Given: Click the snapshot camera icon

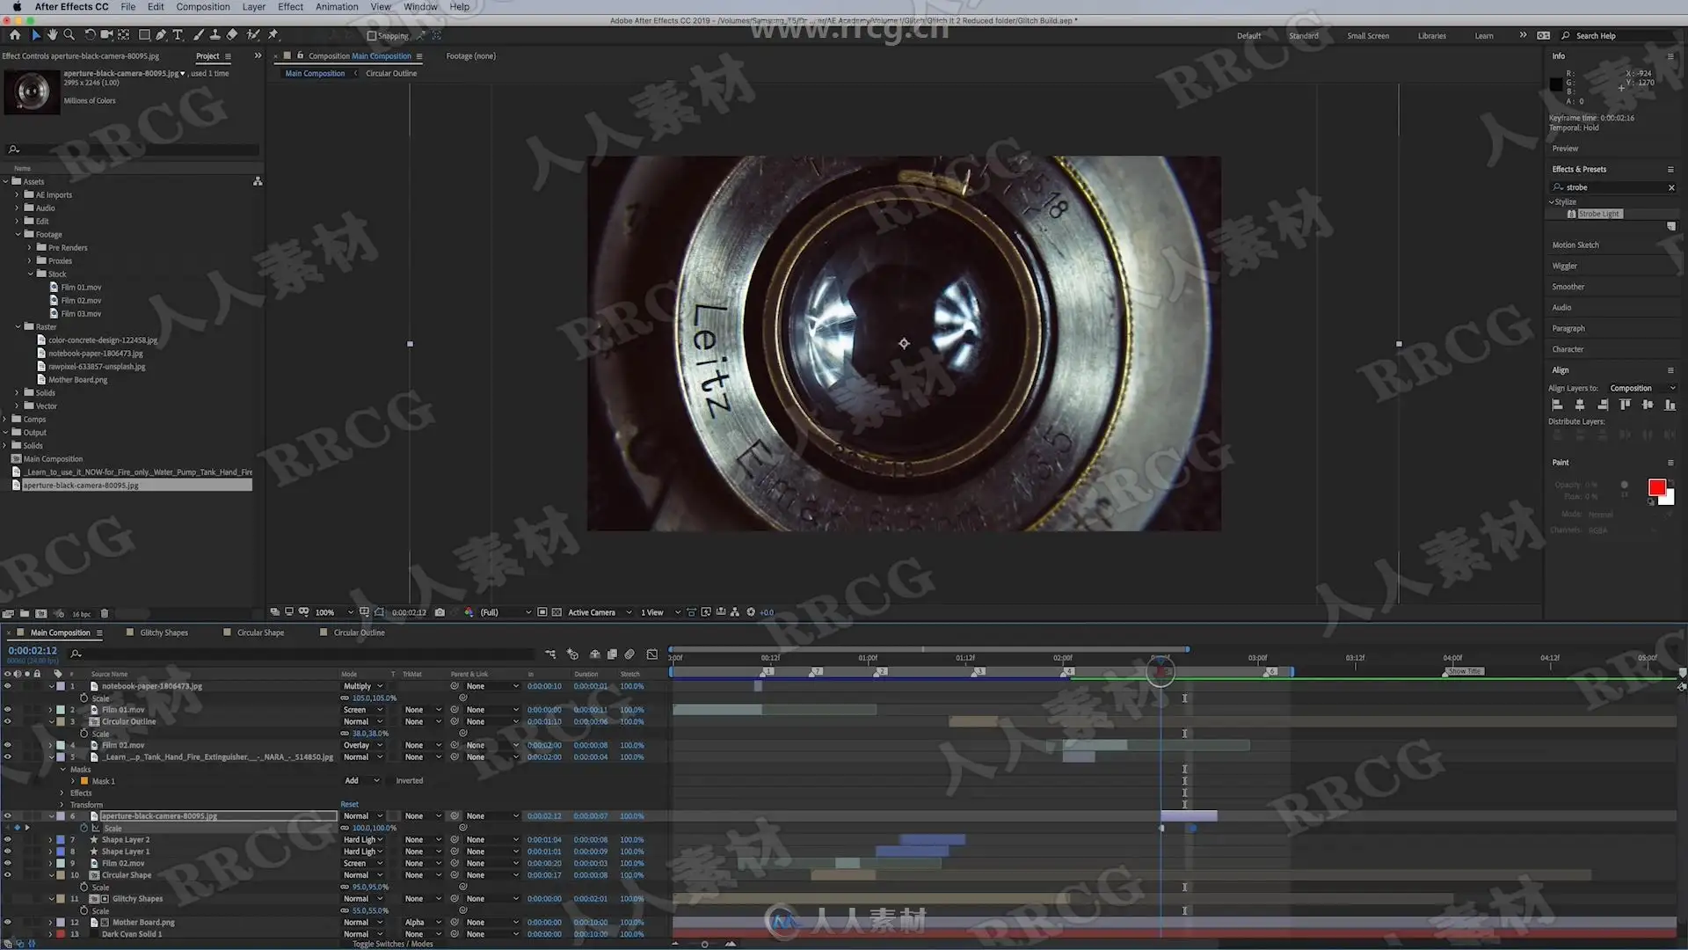Looking at the screenshot, I should 440,612.
